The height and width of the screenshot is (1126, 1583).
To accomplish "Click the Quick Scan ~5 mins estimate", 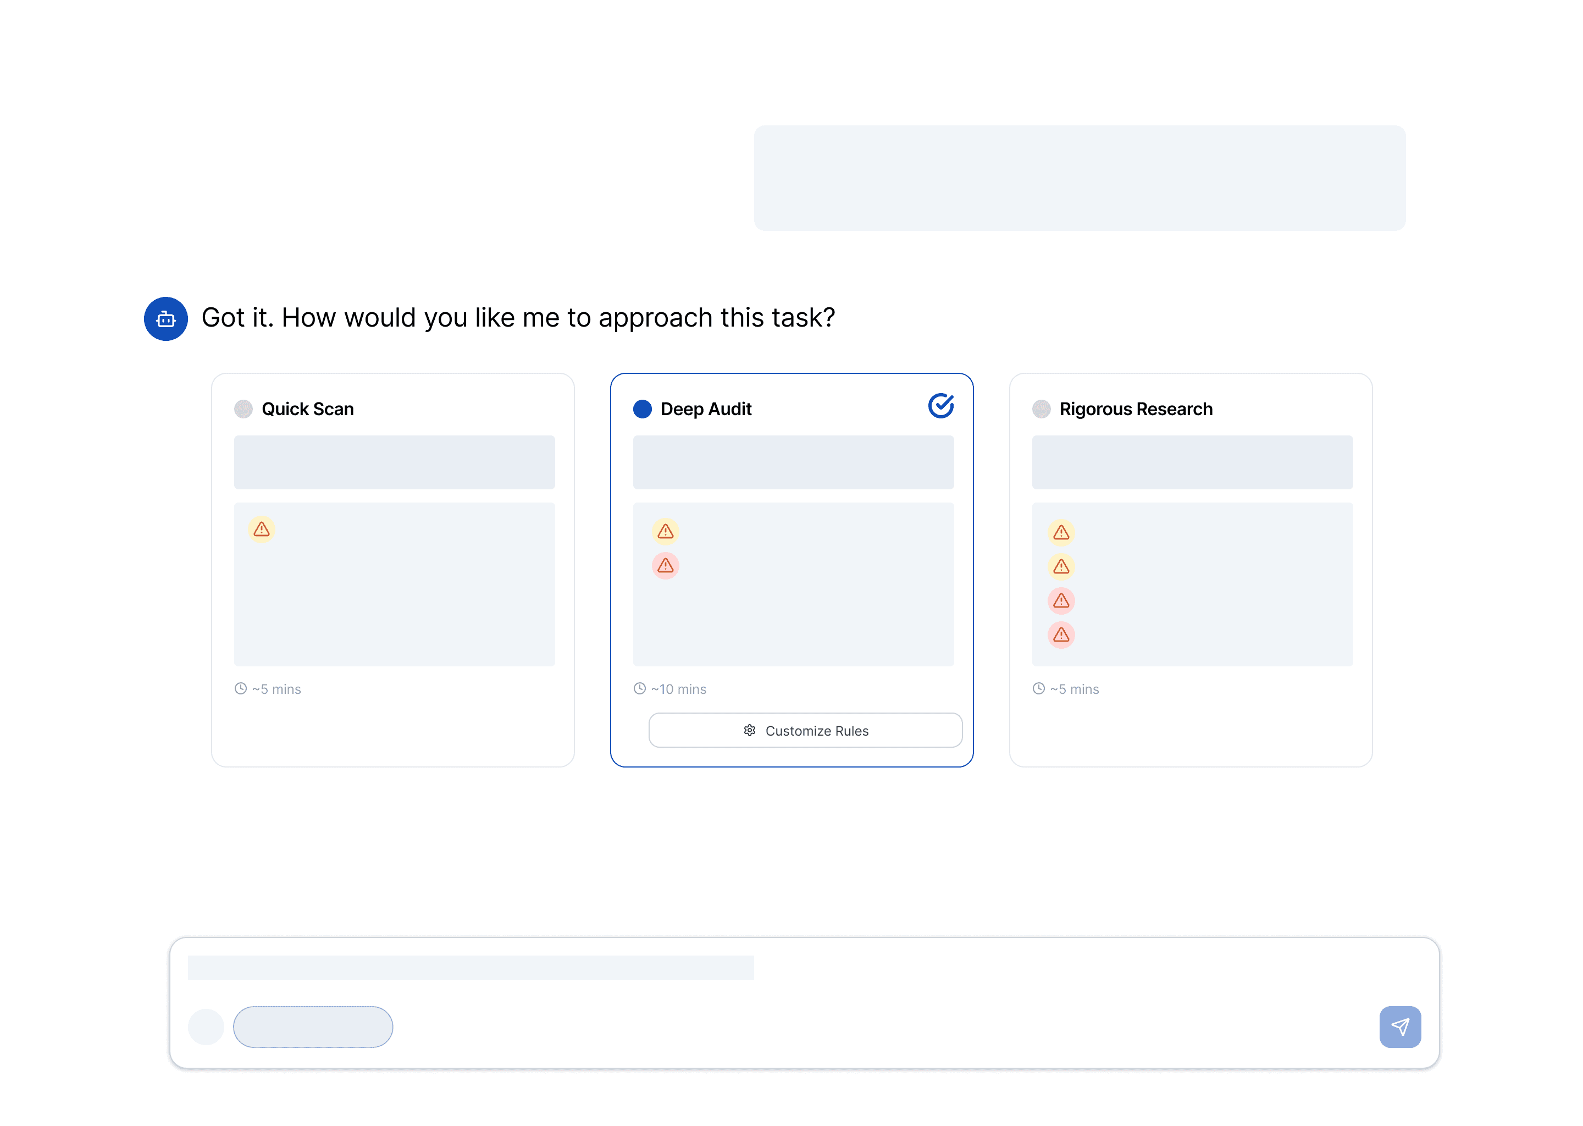I will [x=276, y=689].
